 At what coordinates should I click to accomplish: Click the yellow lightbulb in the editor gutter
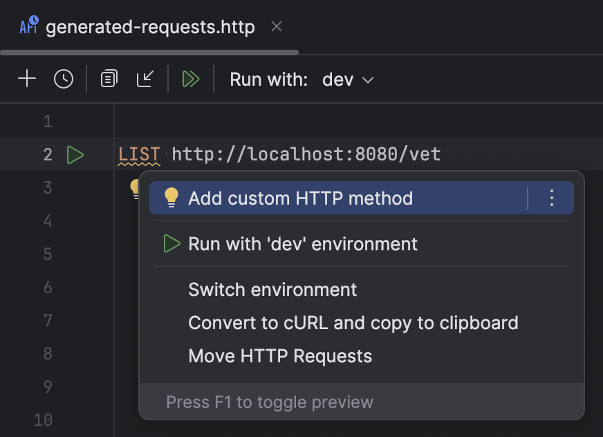pyautogui.click(x=134, y=187)
